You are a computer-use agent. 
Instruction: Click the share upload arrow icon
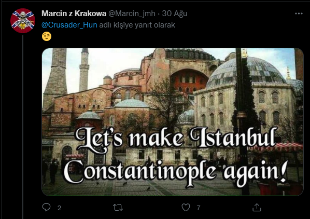(x=257, y=208)
